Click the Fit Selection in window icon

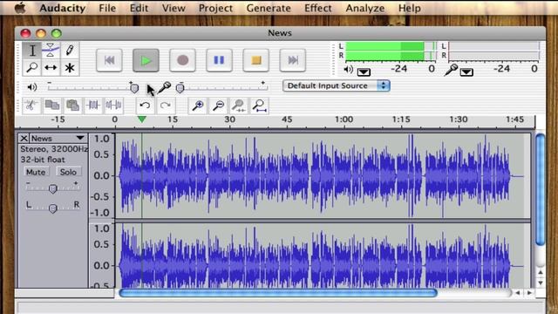coord(239,106)
